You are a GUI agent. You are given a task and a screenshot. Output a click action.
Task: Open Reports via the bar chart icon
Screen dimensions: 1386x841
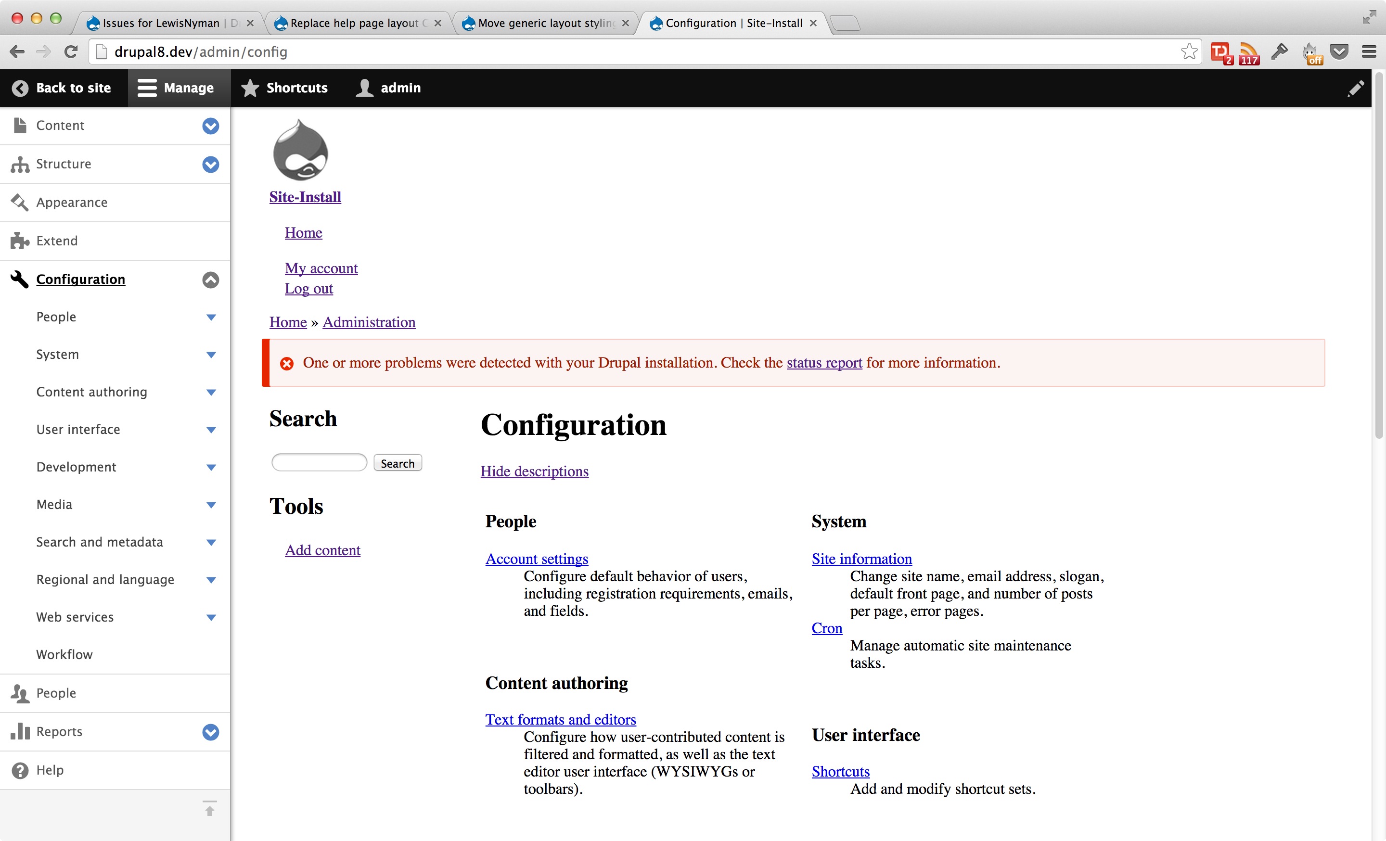[20, 731]
